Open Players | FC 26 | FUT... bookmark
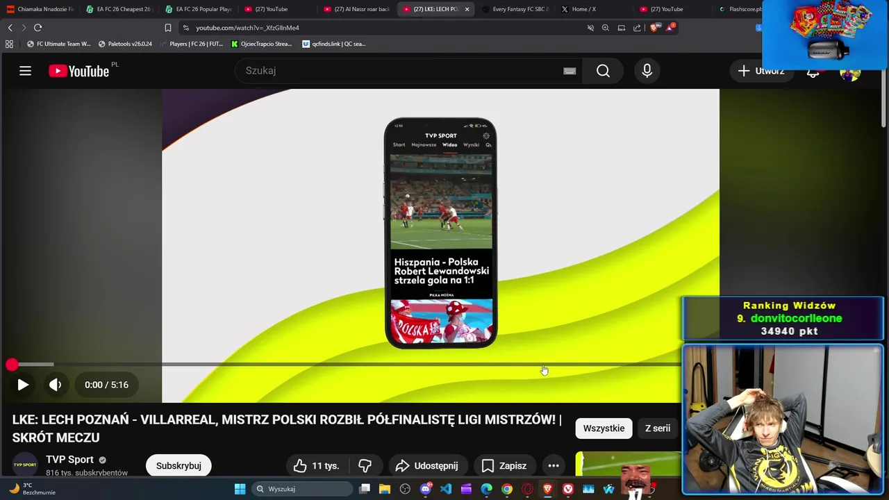889x500 pixels. (x=191, y=44)
